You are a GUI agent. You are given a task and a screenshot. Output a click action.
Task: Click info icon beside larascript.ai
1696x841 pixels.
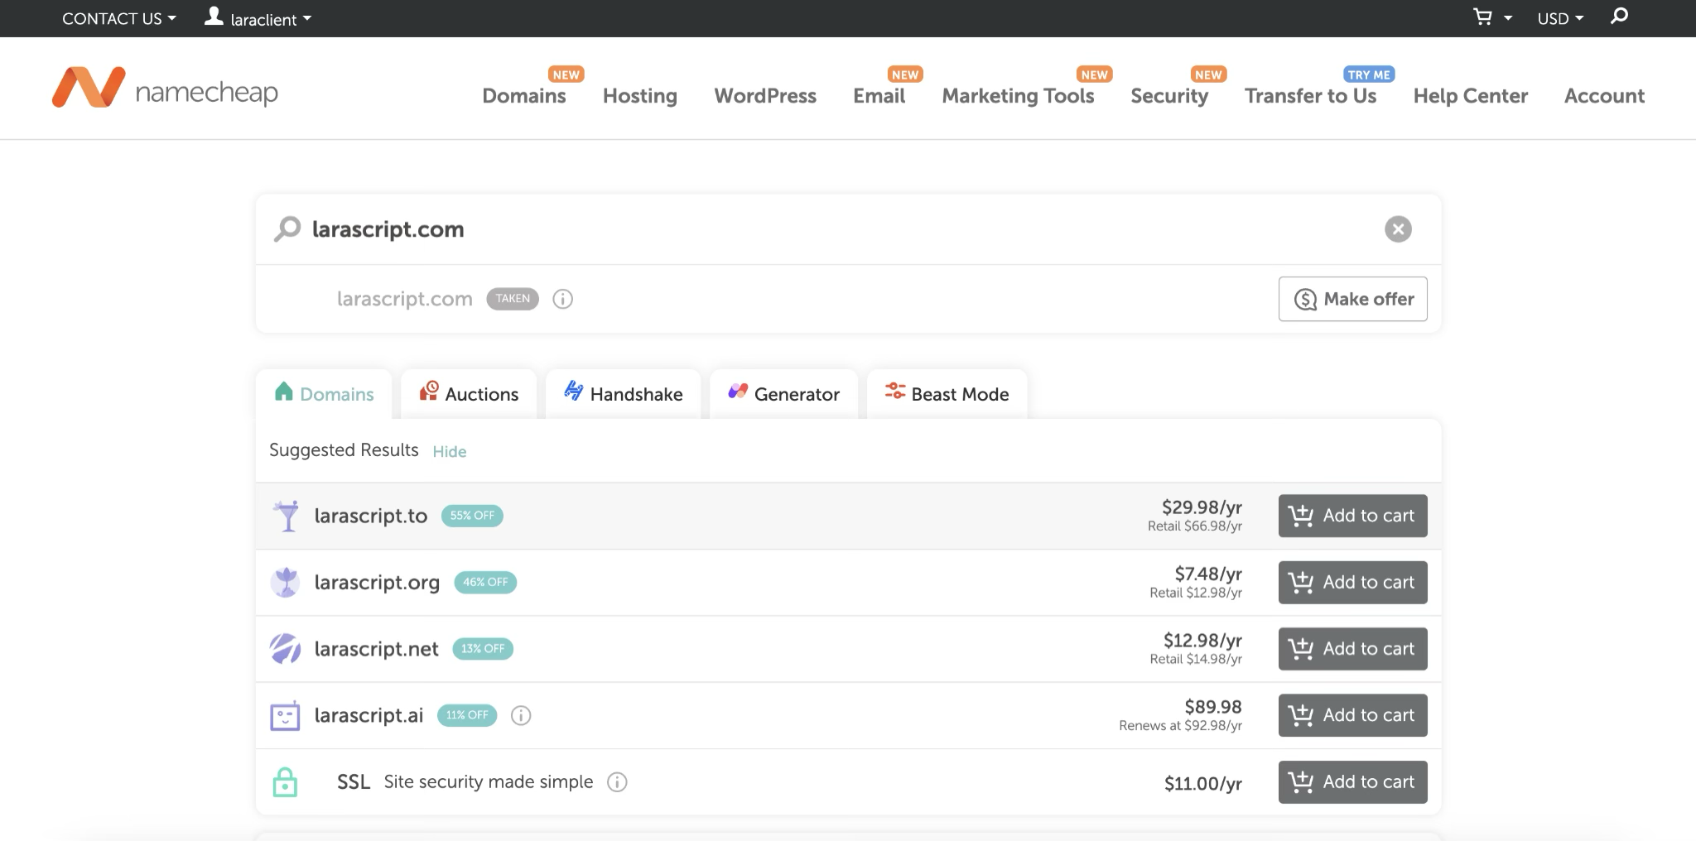(520, 715)
